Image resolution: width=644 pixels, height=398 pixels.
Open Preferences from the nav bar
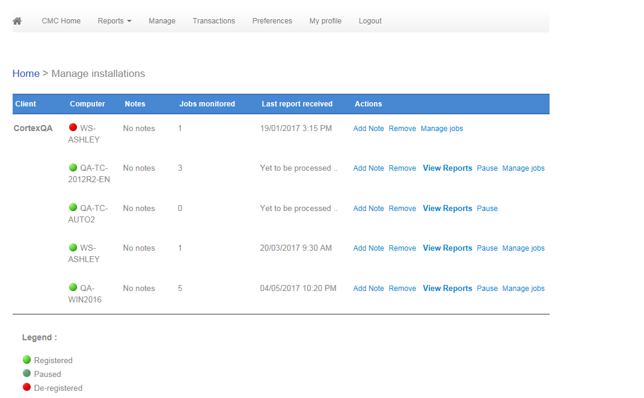coord(272,21)
